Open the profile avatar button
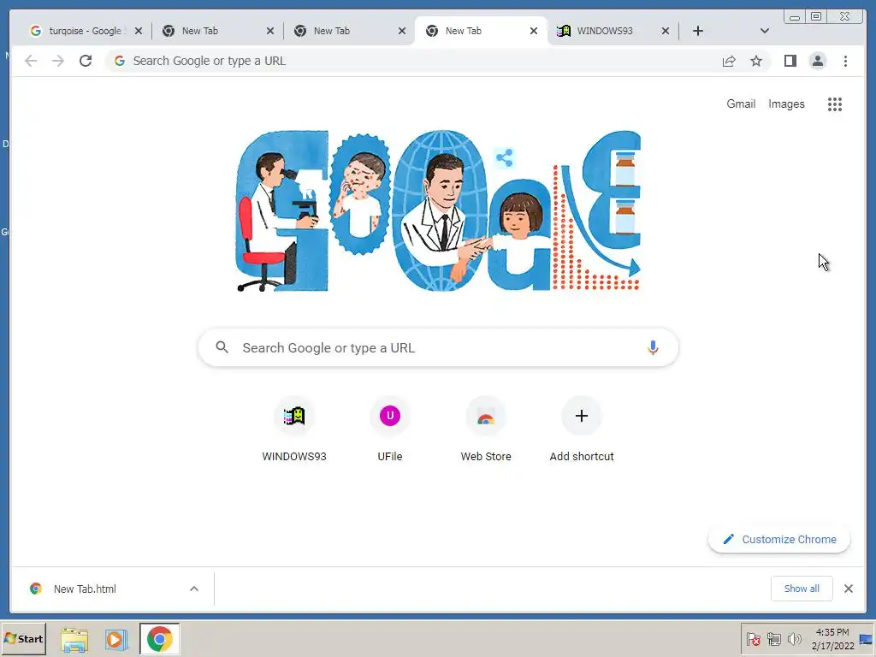876x657 pixels. [x=817, y=61]
